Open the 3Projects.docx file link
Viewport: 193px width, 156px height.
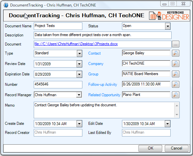click(76, 44)
